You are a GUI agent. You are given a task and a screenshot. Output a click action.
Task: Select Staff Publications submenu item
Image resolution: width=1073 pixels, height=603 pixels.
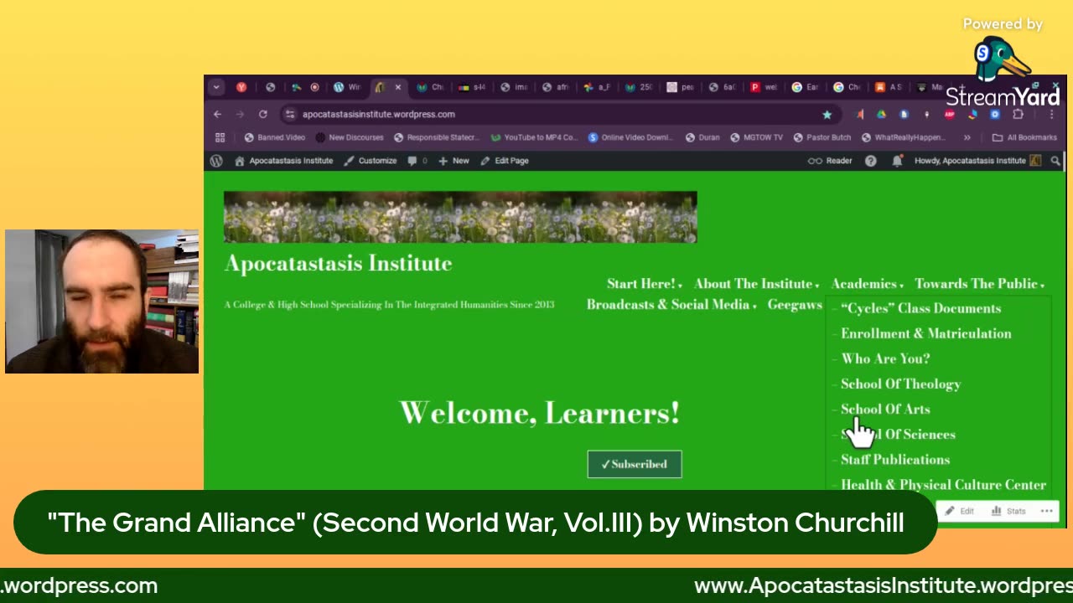[895, 459]
